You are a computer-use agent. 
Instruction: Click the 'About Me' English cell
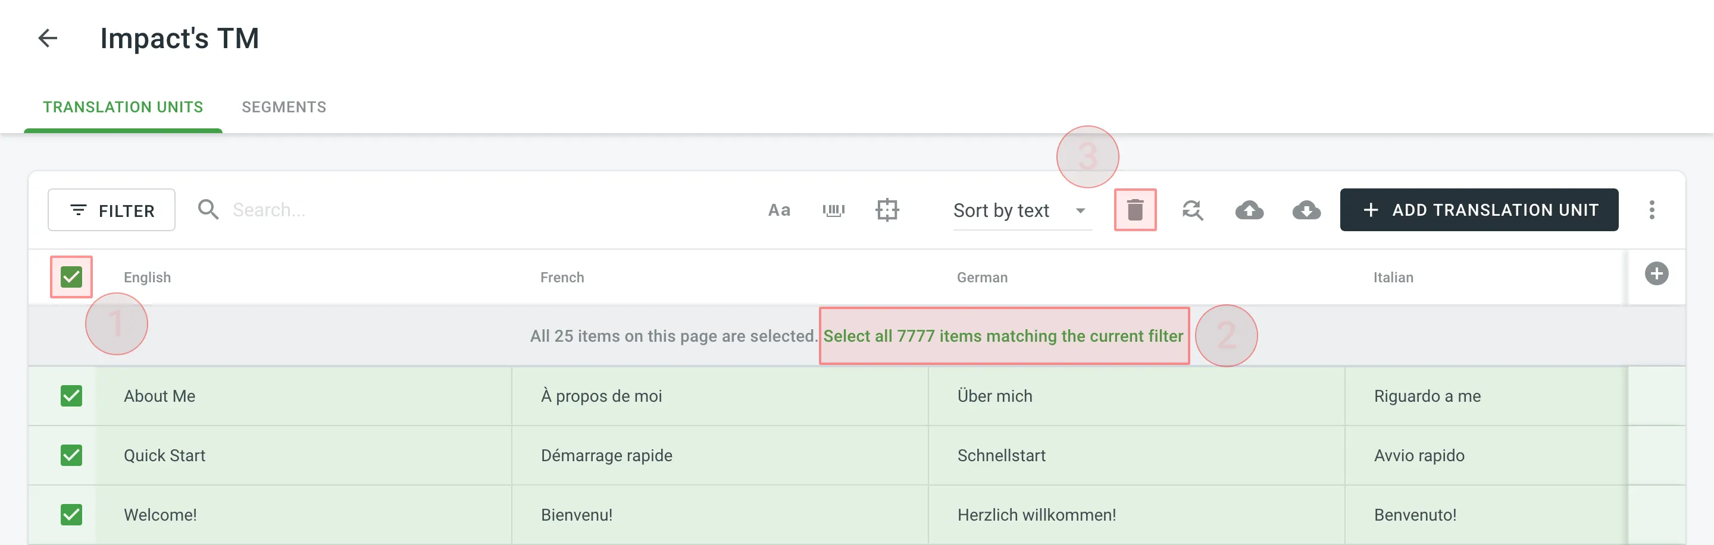(304, 396)
